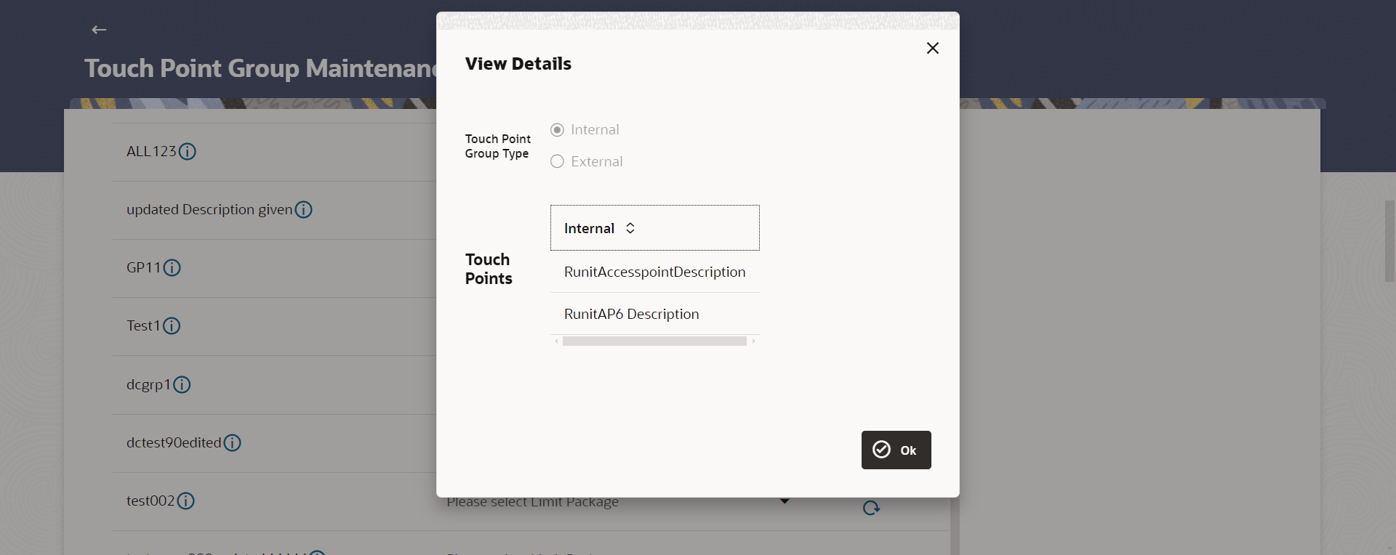Open info for dcgrp1 group
This screenshot has width=1396, height=555.
pyautogui.click(x=182, y=384)
